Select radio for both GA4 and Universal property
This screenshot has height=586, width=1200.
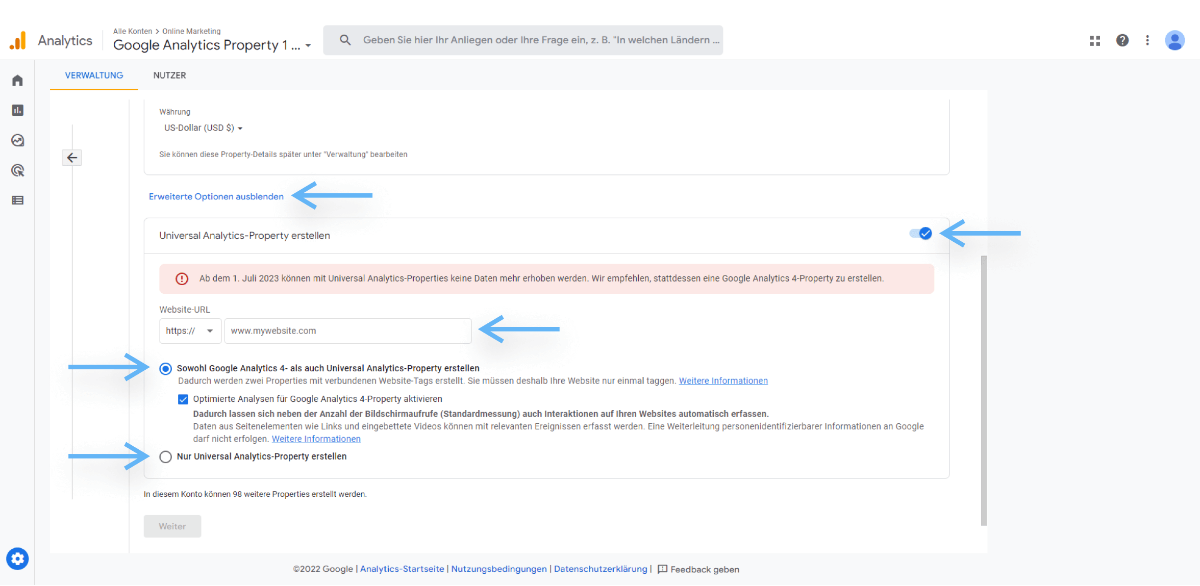tap(165, 368)
